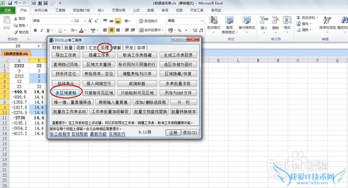Click the 导出工作表 button
This screenshot has height=188, width=348.
(x=66, y=55)
